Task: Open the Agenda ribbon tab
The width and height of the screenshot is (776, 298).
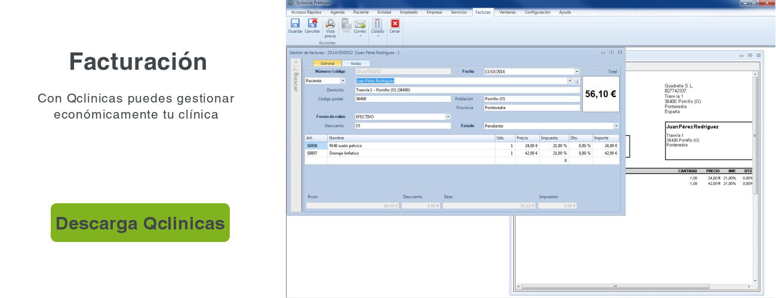Action: 337,12
